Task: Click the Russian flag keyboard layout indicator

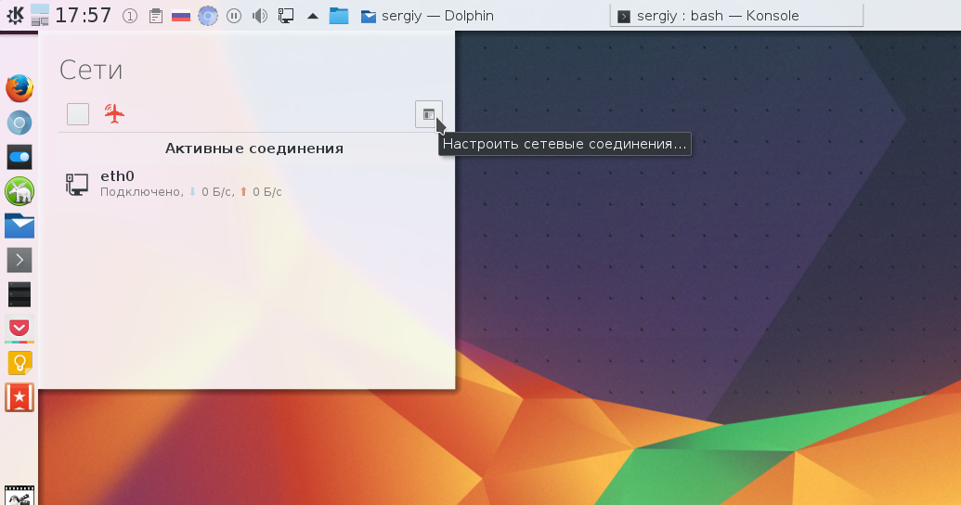Action: [181, 16]
